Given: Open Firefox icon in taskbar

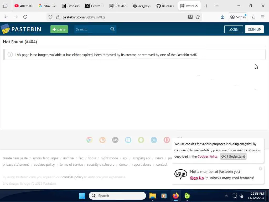Looking at the screenshot, I should click(x=176, y=196).
